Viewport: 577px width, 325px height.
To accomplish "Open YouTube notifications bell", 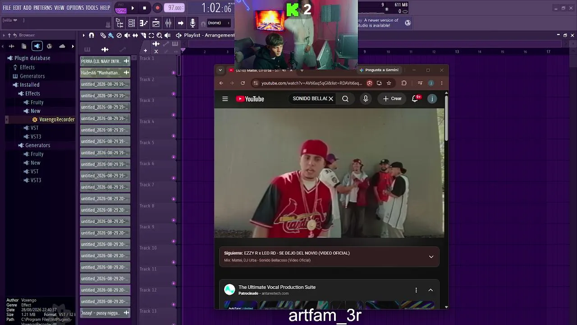I will [415, 99].
